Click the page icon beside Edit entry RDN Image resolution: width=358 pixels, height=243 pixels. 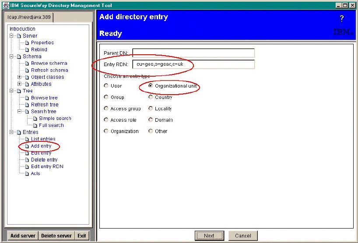click(27, 167)
